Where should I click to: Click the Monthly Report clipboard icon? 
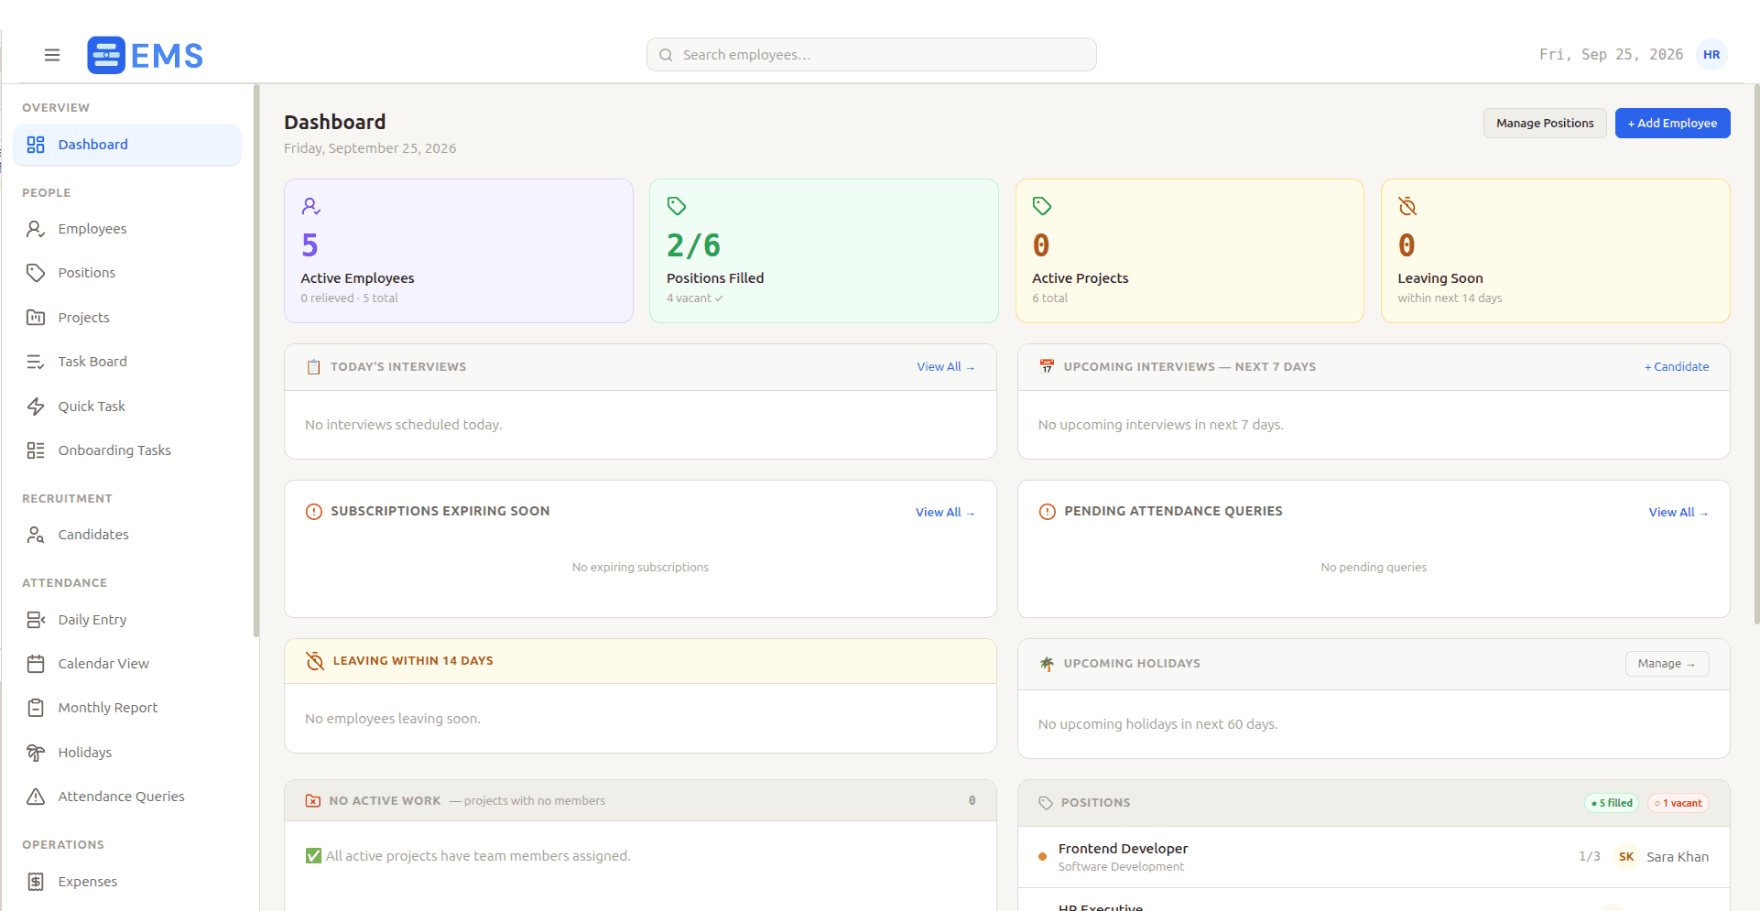pos(36,708)
